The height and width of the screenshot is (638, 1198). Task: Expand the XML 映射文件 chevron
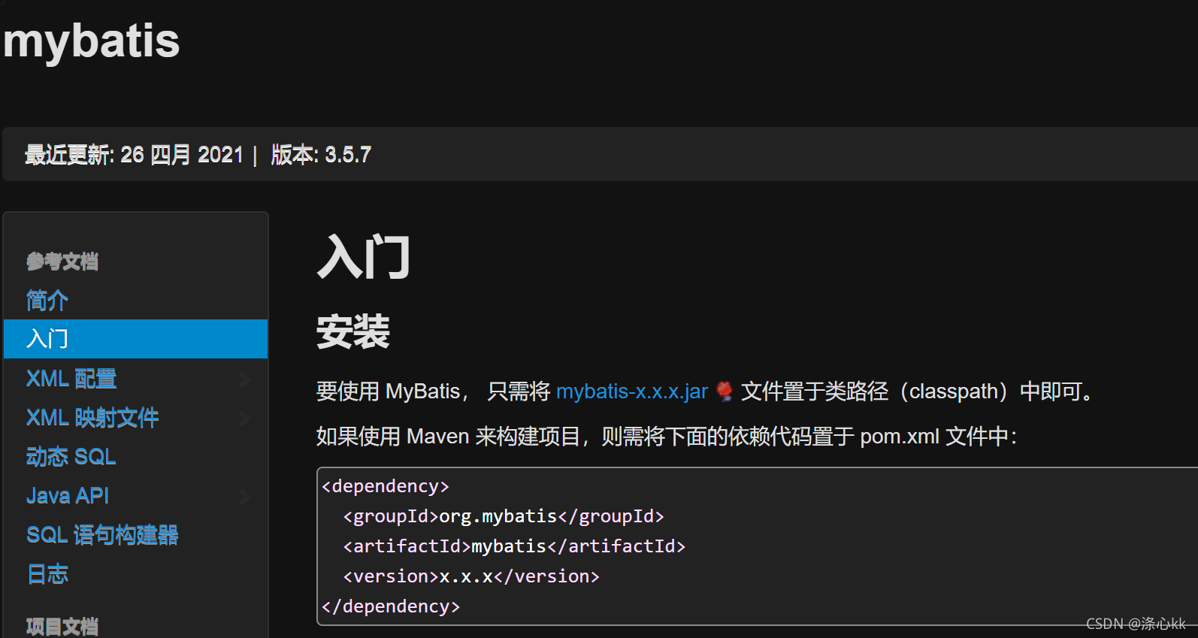click(x=245, y=419)
